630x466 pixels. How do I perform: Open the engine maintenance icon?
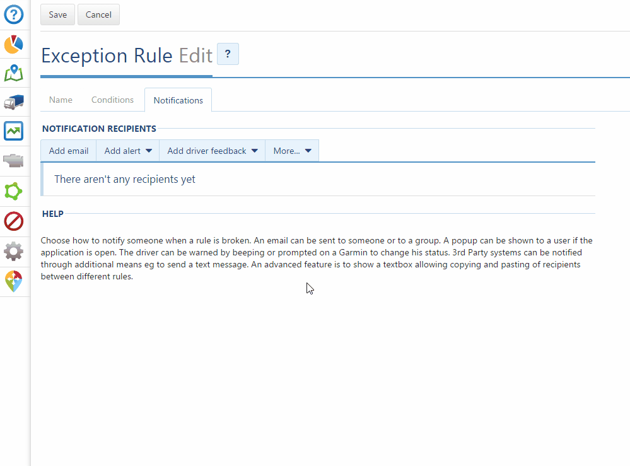(14, 161)
